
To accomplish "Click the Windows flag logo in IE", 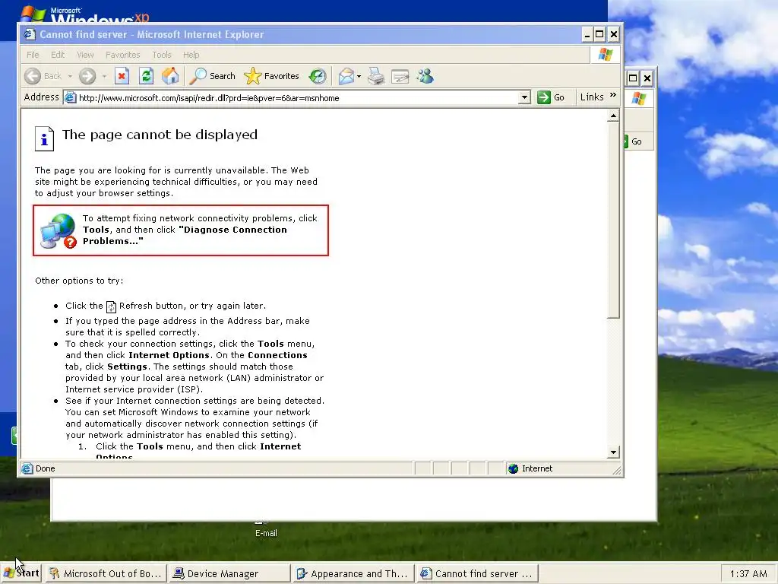I will tap(605, 54).
